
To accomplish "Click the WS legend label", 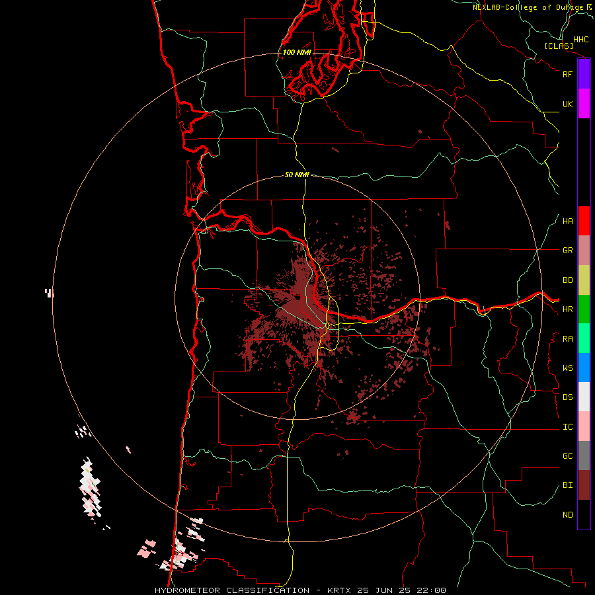I will (x=567, y=368).
